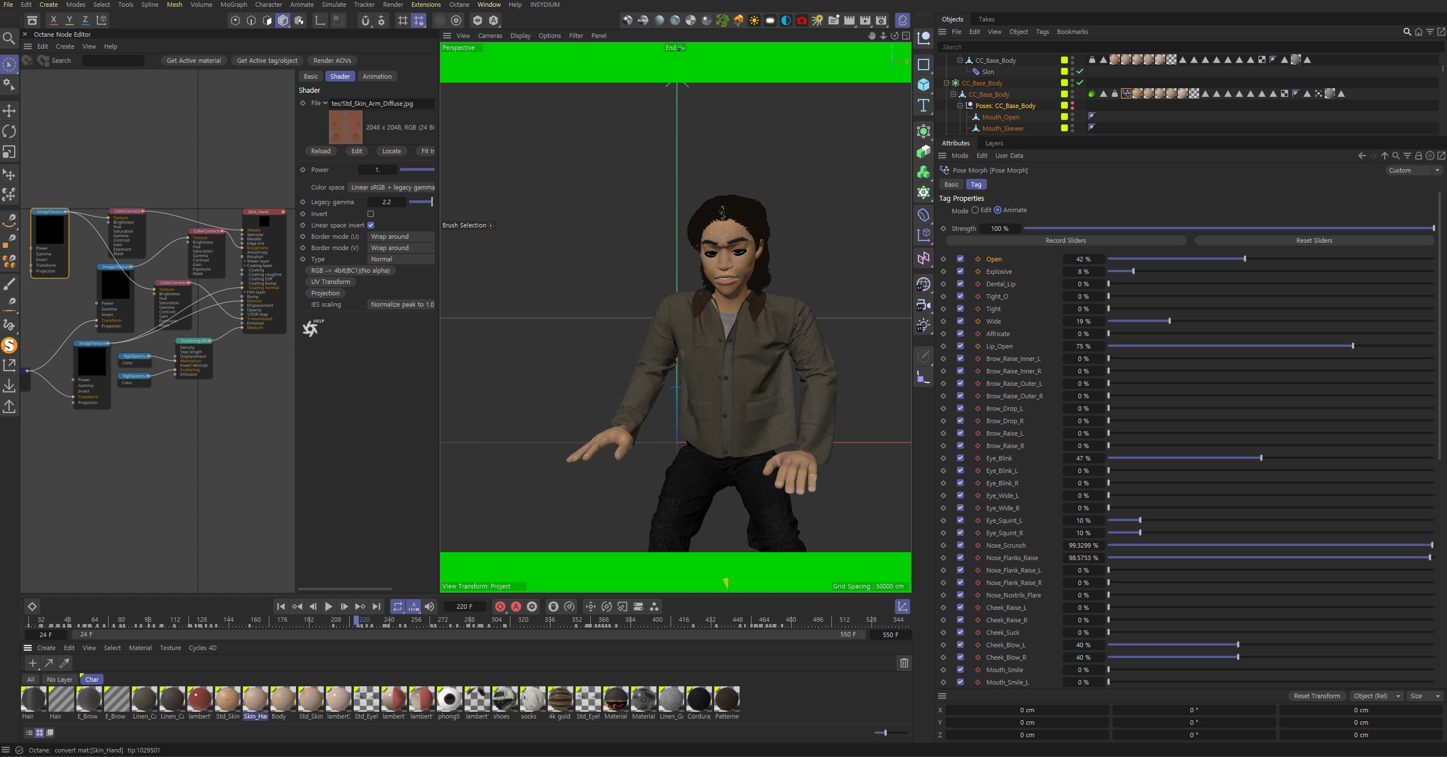The width and height of the screenshot is (1447, 757).
Task: Collapse the Poses: CC_Base_Body tree item
Action: (x=960, y=106)
